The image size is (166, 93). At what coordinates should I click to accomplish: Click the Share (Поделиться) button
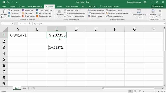pos(157,6)
